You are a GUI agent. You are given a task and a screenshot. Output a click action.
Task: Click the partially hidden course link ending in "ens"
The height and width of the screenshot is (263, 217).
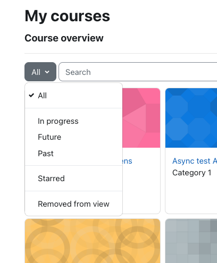(x=127, y=161)
